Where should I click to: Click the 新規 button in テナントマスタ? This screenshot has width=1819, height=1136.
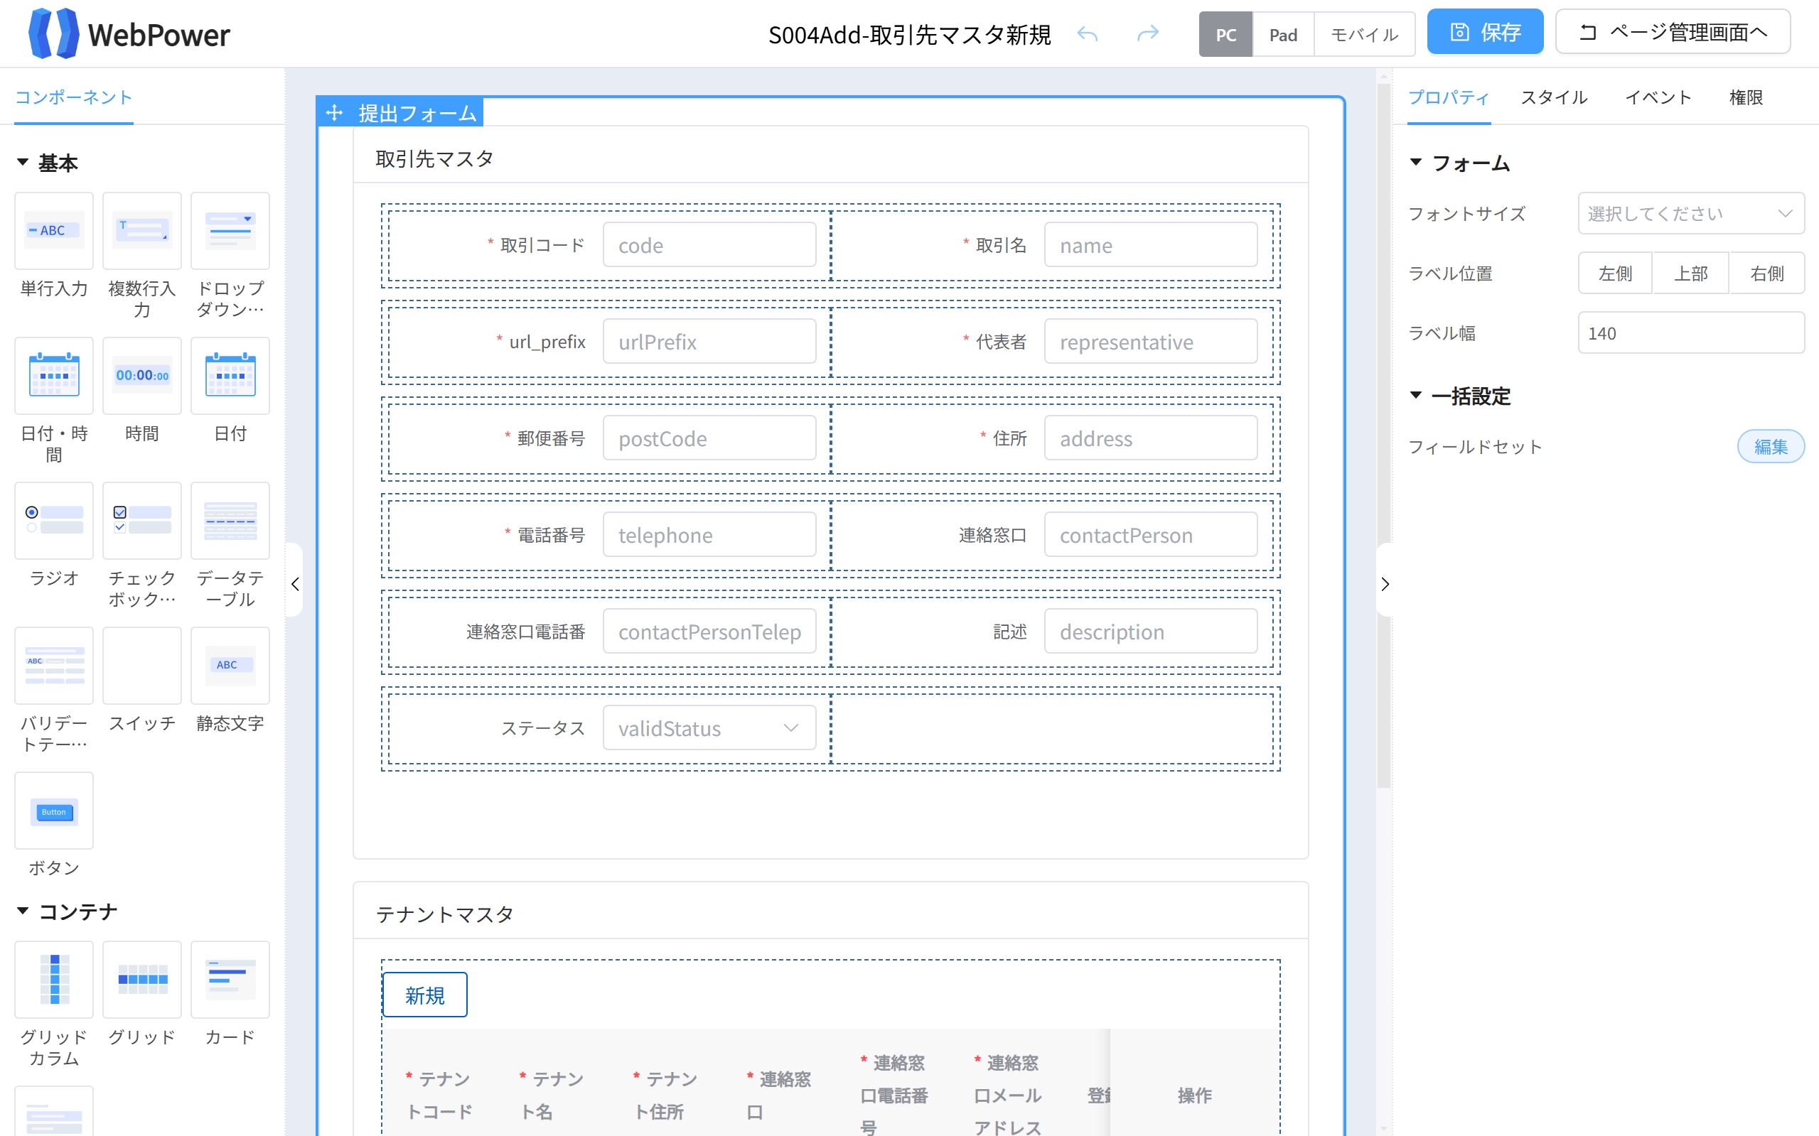point(424,995)
